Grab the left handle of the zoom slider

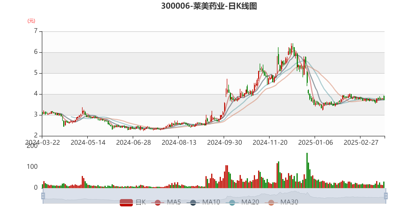tap(43, 196)
